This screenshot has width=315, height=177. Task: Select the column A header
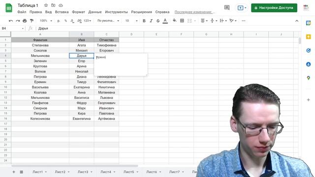[40, 34]
